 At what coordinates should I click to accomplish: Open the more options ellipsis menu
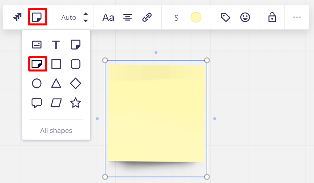coord(297,17)
